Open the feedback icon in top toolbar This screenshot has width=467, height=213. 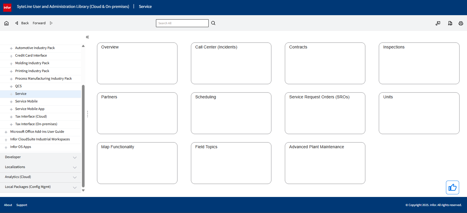click(x=438, y=23)
